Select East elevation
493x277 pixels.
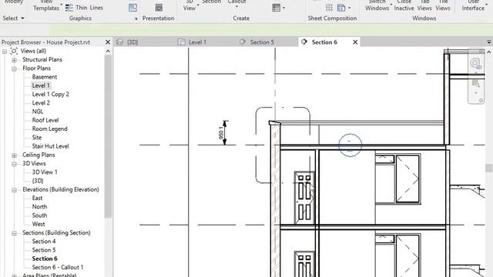(x=37, y=199)
